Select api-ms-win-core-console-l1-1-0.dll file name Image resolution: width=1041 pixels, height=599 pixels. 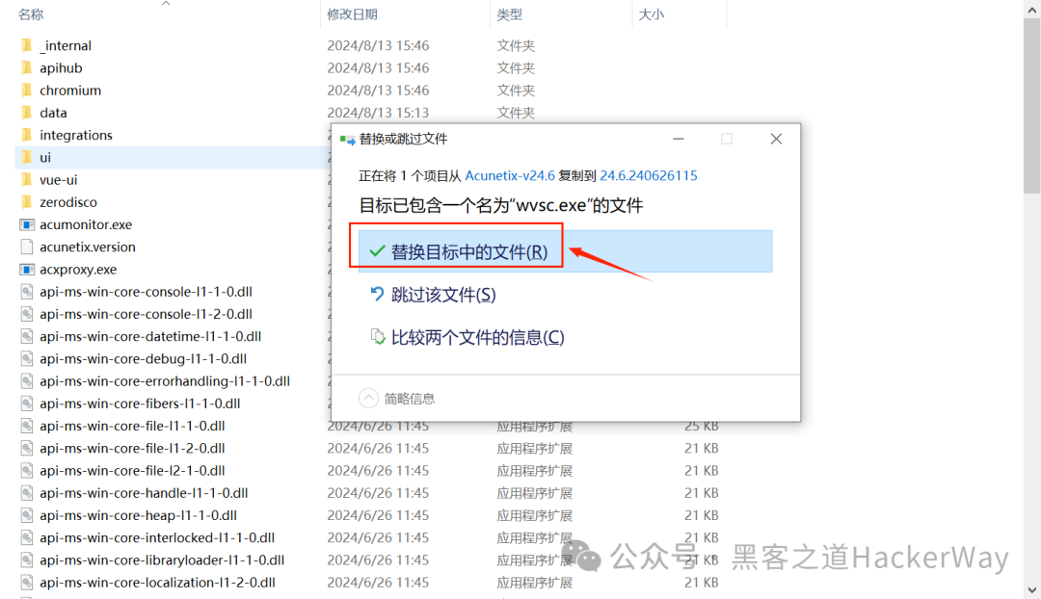(x=146, y=292)
